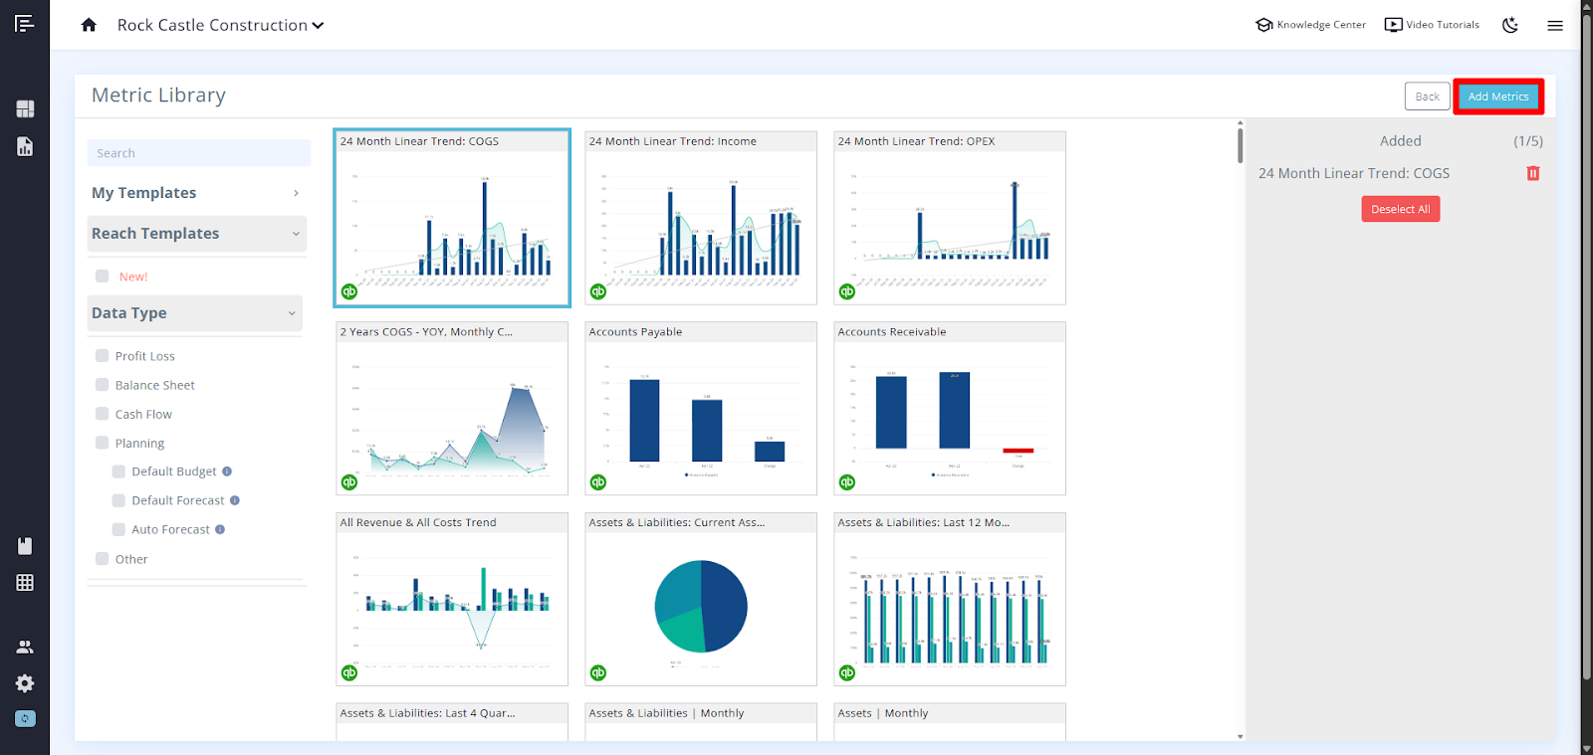Open the hamburger menu at top right
This screenshot has width=1593, height=755.
(1555, 26)
